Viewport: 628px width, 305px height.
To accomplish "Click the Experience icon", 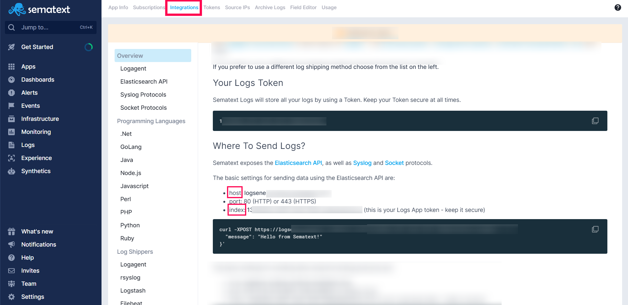I will pos(11,158).
